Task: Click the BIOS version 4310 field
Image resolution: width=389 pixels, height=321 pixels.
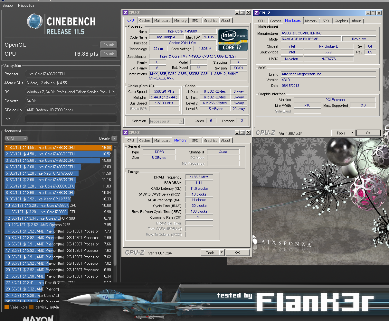Action: tap(328, 80)
